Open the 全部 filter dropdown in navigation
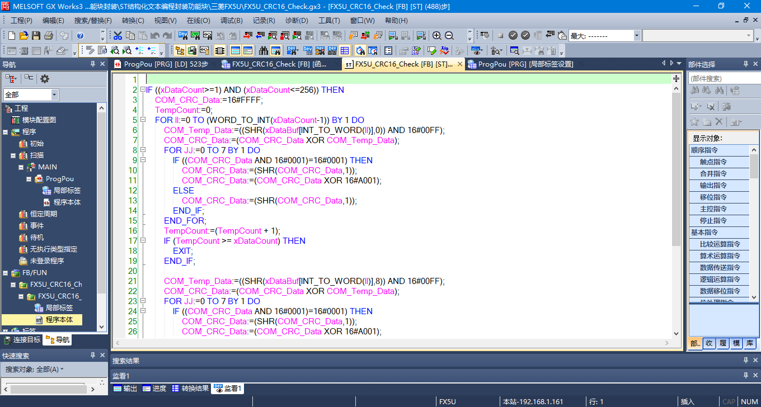 (x=54, y=95)
